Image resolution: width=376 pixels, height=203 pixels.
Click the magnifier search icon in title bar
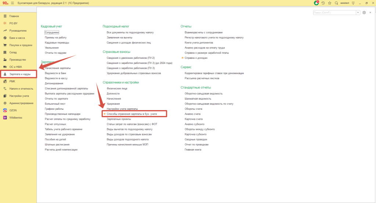[336, 3]
